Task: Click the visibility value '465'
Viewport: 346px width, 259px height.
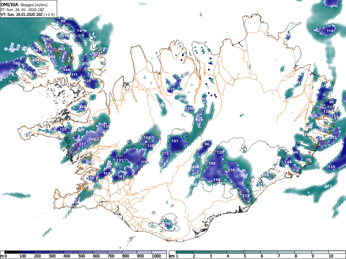Action: (62, 49)
